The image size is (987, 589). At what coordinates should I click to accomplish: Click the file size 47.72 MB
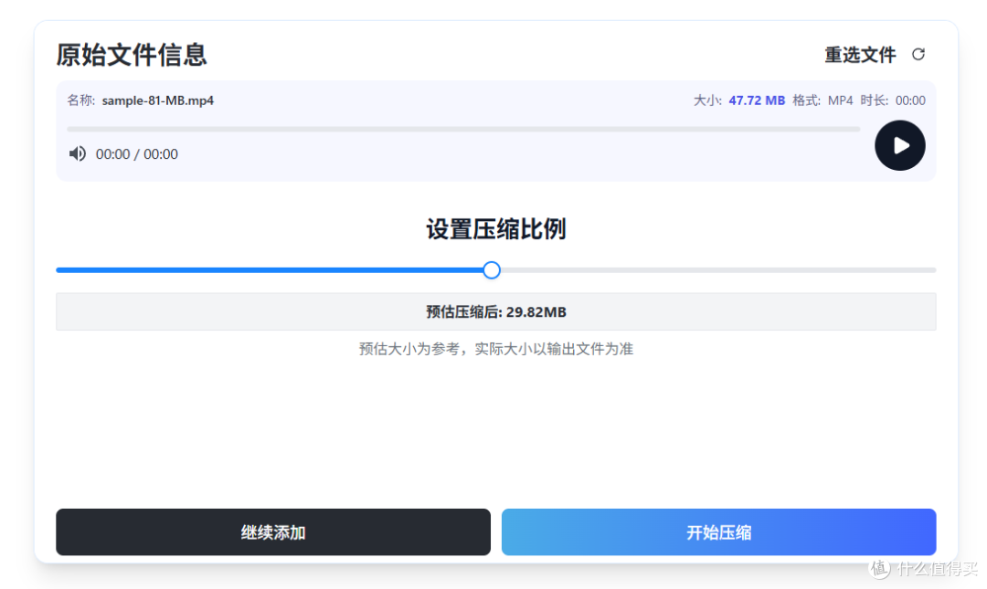click(x=757, y=100)
